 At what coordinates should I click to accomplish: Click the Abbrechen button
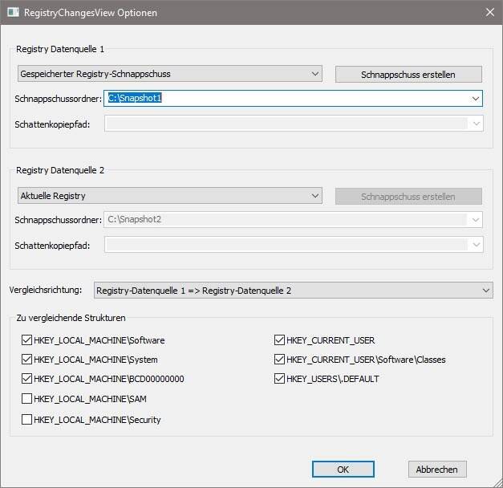pos(437,470)
